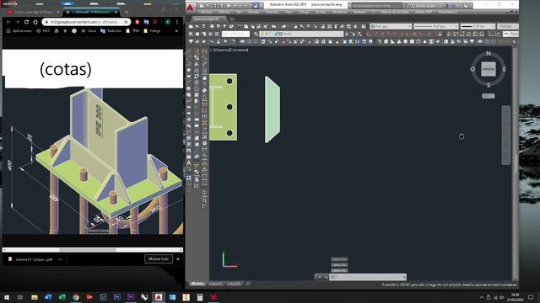Switch to the YouTube Age of Empires tab
Image resolution: width=540 pixels, height=303 pixels.
32,12
